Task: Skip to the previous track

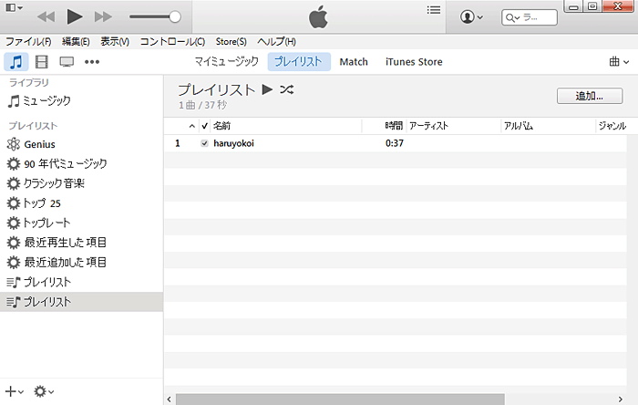Action: point(46,16)
